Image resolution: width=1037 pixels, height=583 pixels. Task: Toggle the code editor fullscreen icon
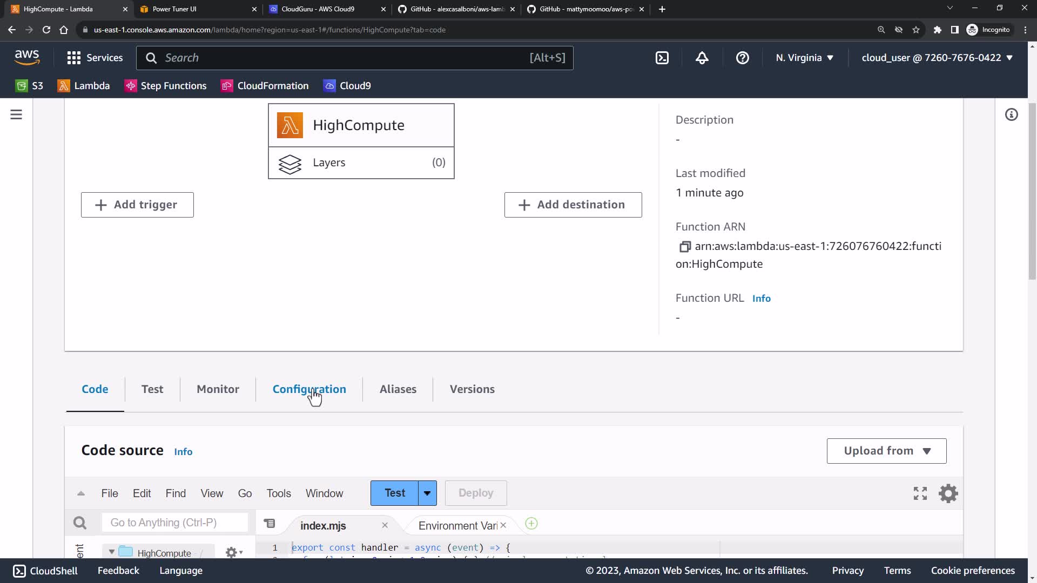point(920,493)
